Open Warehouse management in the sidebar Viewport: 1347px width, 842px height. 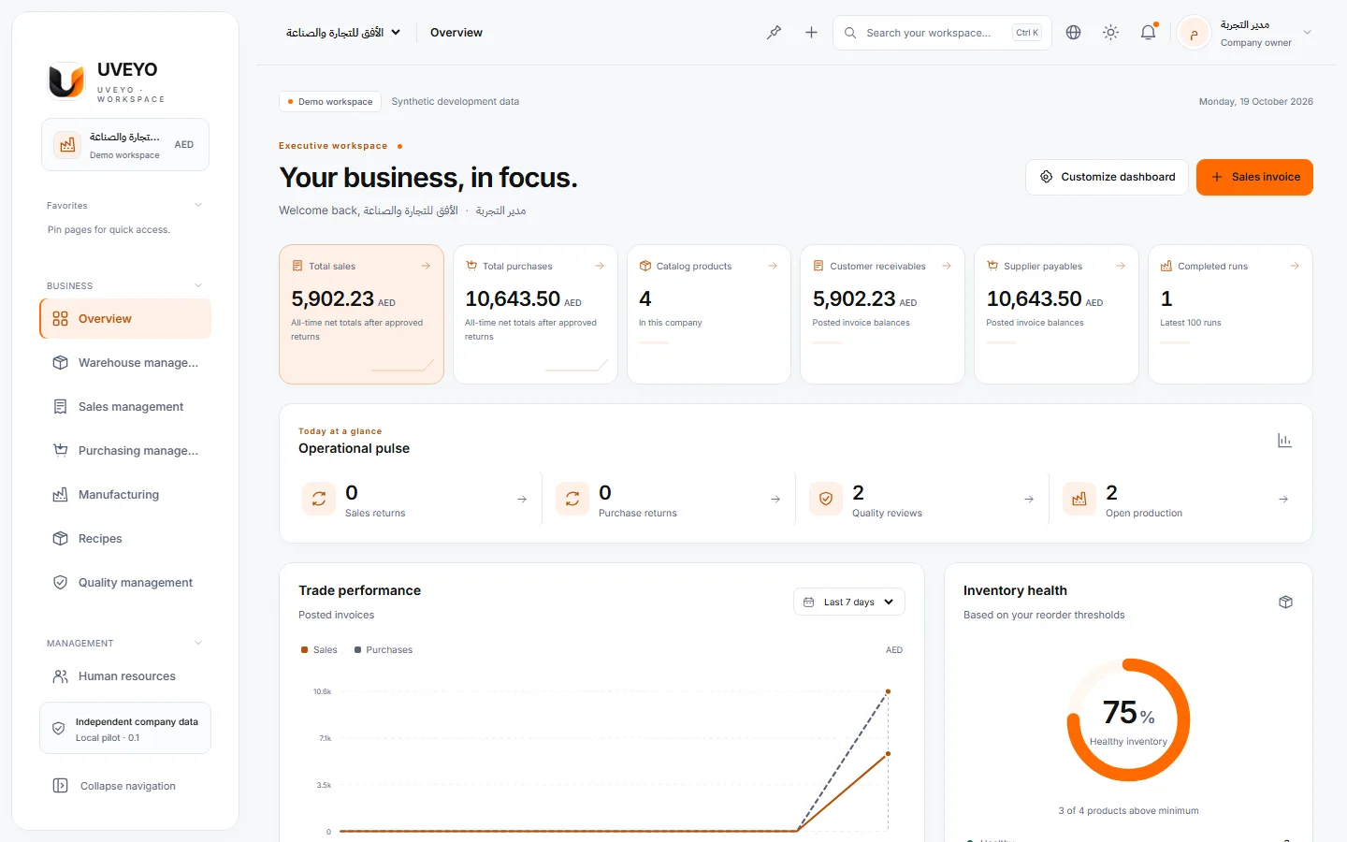(x=125, y=363)
